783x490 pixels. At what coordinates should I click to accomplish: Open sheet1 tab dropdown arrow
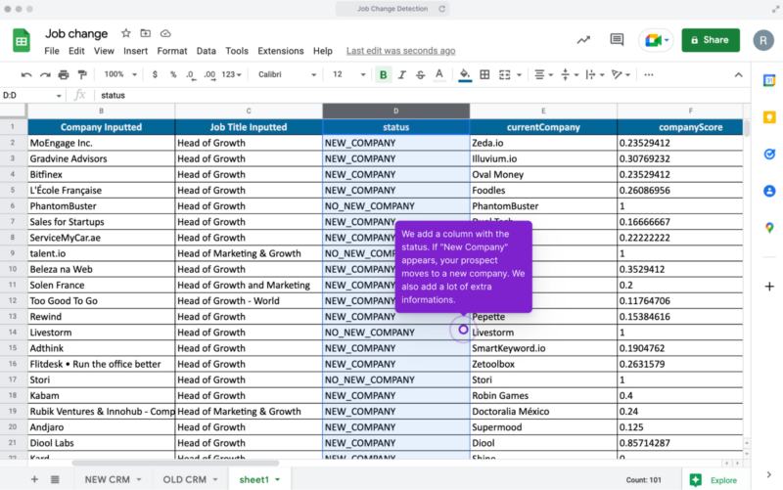278,480
